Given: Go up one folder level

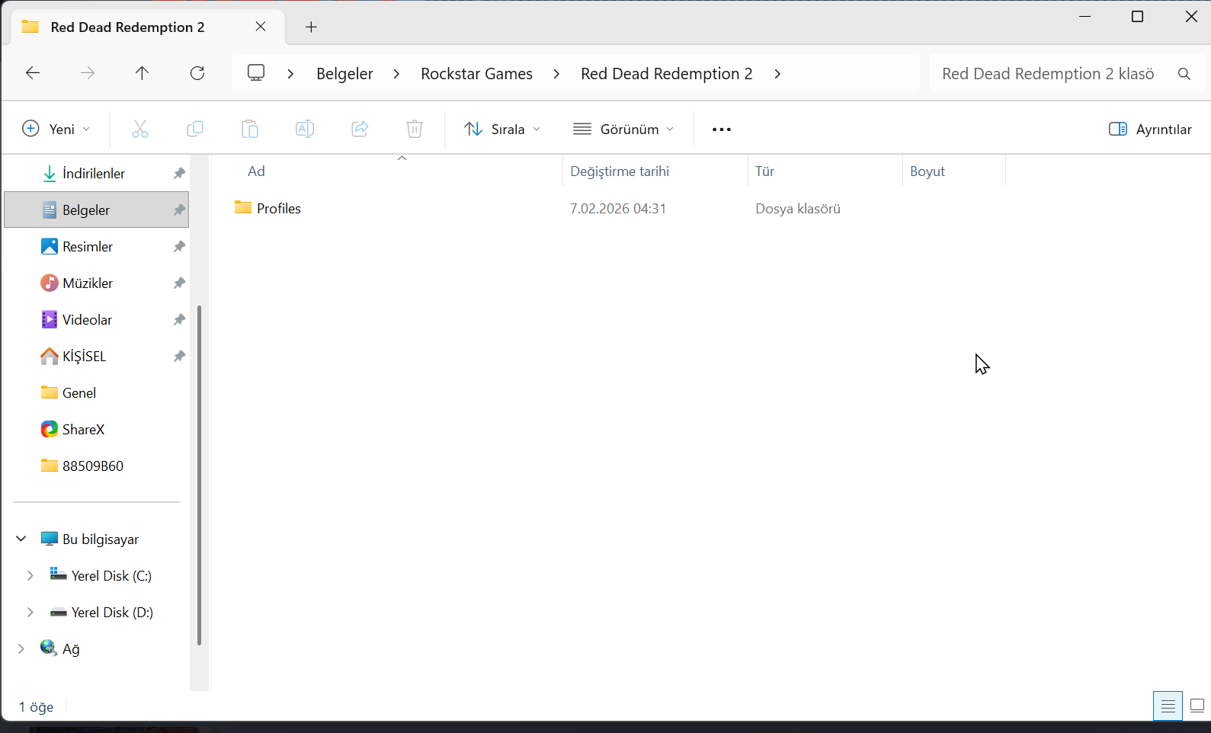Looking at the screenshot, I should tap(142, 73).
